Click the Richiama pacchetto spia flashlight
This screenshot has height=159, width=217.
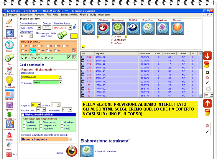click(x=62, y=35)
